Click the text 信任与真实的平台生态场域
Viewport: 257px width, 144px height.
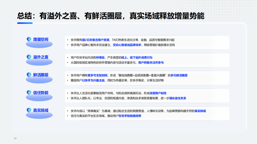(x=88, y=116)
